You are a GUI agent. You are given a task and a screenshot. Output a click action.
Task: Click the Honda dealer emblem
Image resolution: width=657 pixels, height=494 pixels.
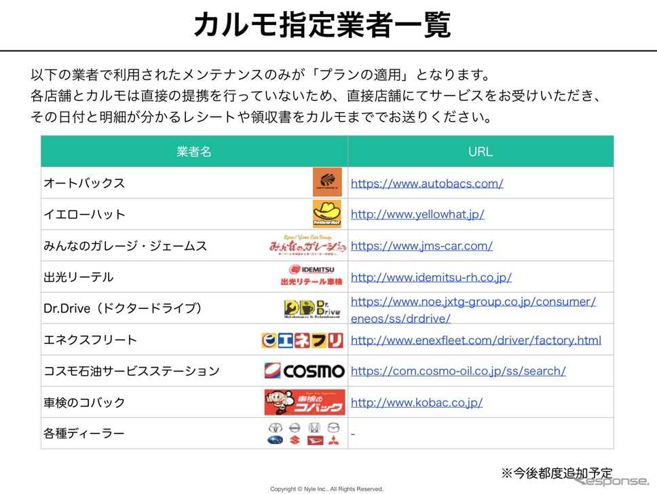[314, 427]
